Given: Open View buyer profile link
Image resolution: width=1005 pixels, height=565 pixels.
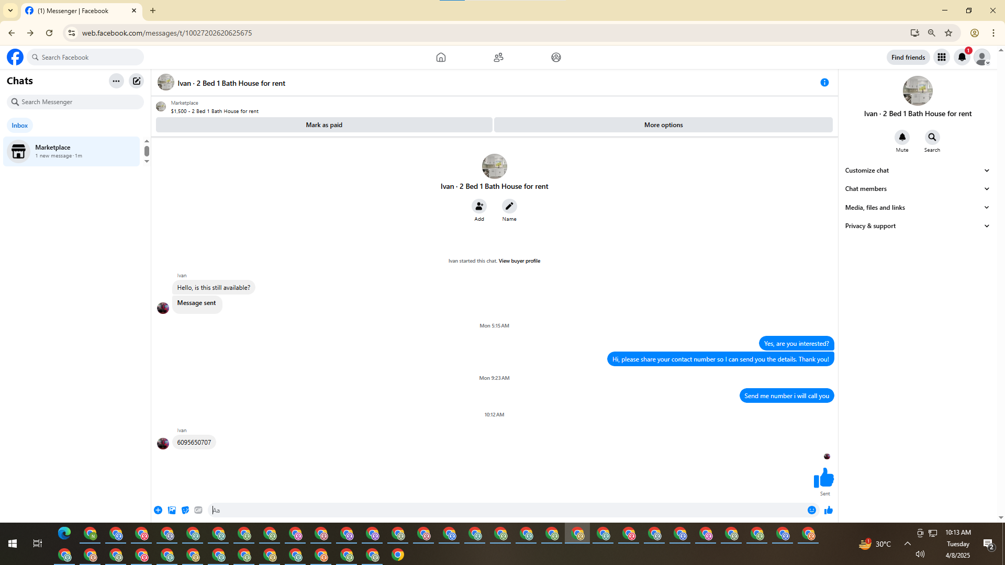Looking at the screenshot, I should click(519, 261).
